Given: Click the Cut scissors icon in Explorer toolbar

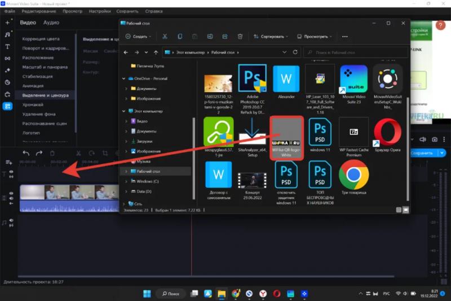Looking at the screenshot, I should [x=165, y=36].
